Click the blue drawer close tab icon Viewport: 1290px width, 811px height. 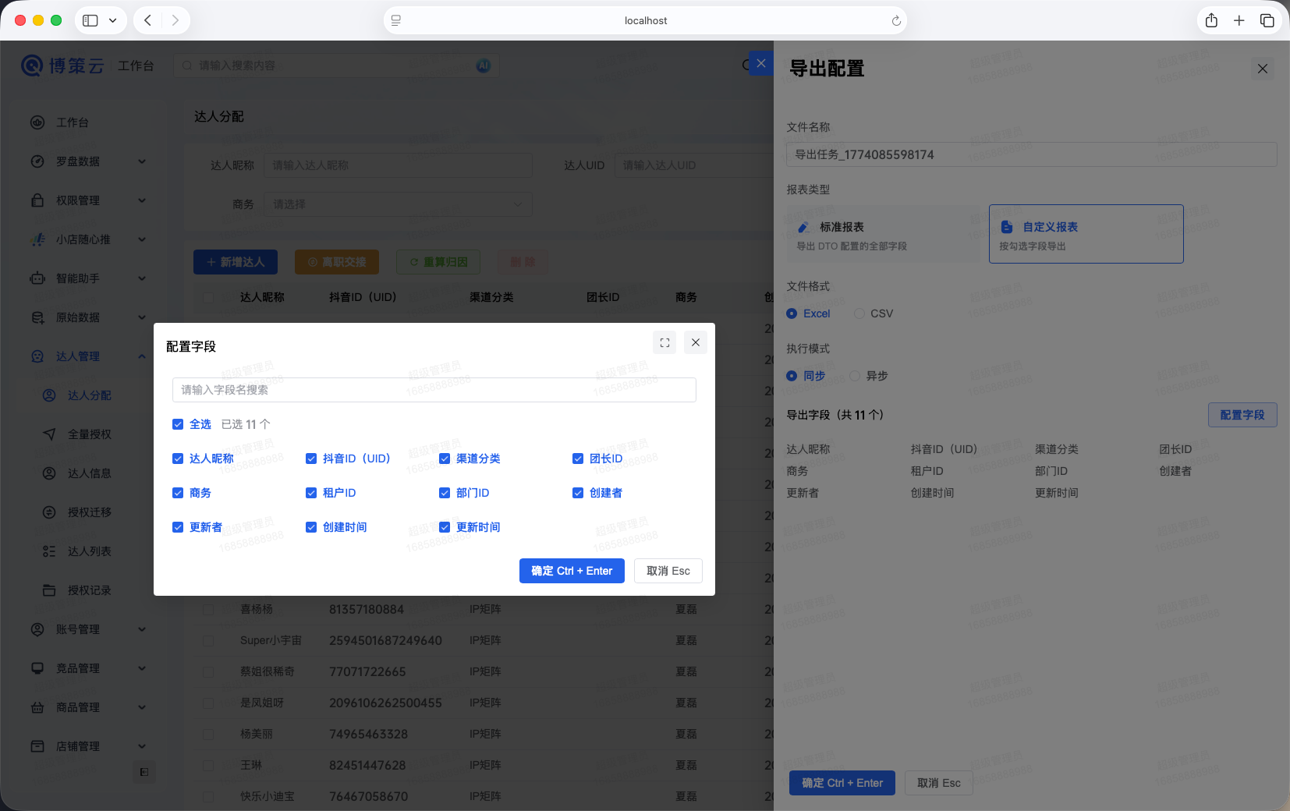tap(761, 63)
